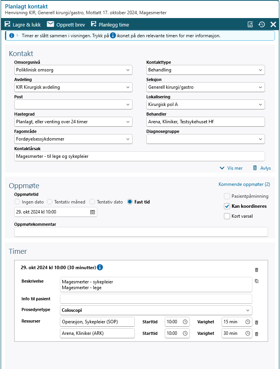This screenshot has width=280, height=369.
Task: Expand Vis mer in Kontakt section
Action: pyautogui.click(x=231, y=168)
